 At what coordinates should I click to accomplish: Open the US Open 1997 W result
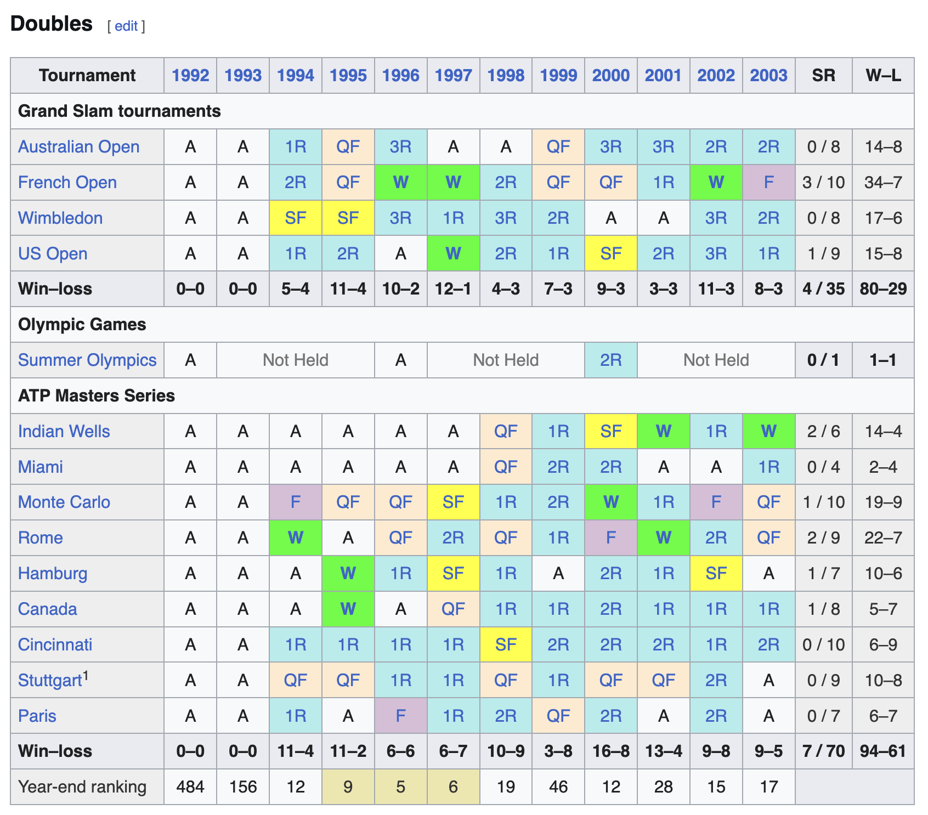[454, 254]
